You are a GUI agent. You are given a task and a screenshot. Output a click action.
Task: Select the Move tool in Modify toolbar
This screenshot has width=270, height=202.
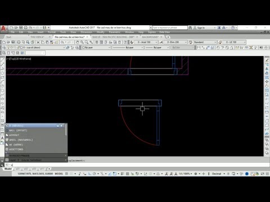(267, 82)
